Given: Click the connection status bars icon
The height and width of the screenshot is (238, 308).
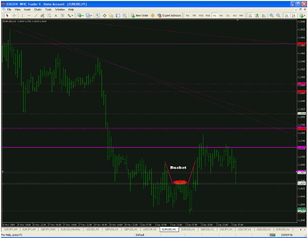Looking at the screenshot, I should click(x=272, y=235).
